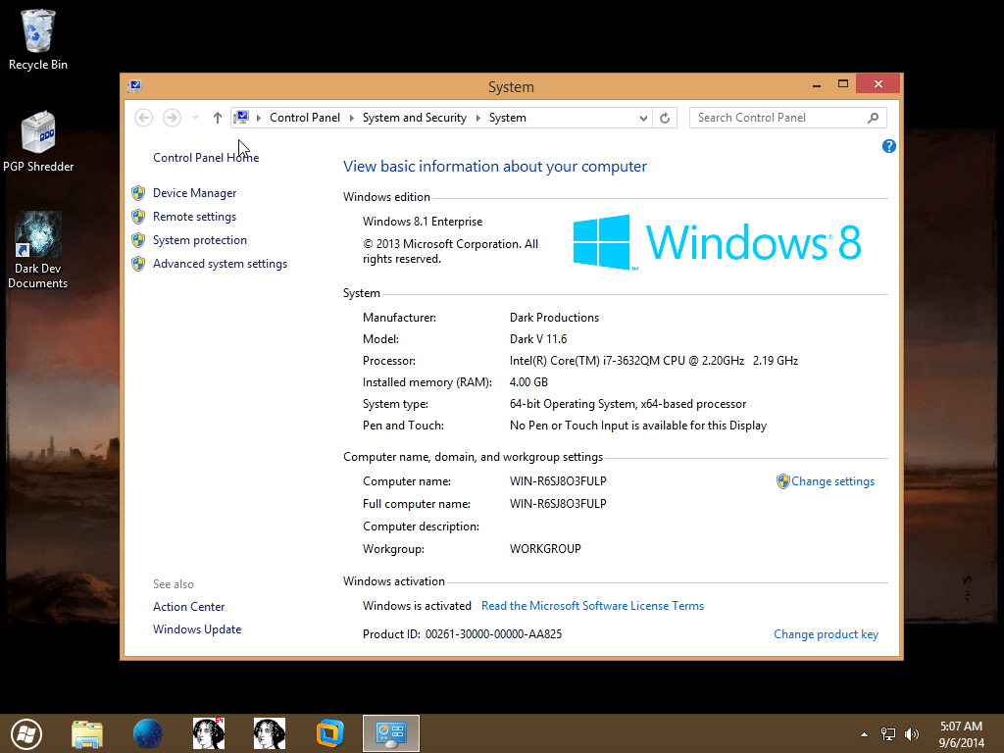Go to Control Panel breadcrumb
1004x753 pixels.
(305, 118)
